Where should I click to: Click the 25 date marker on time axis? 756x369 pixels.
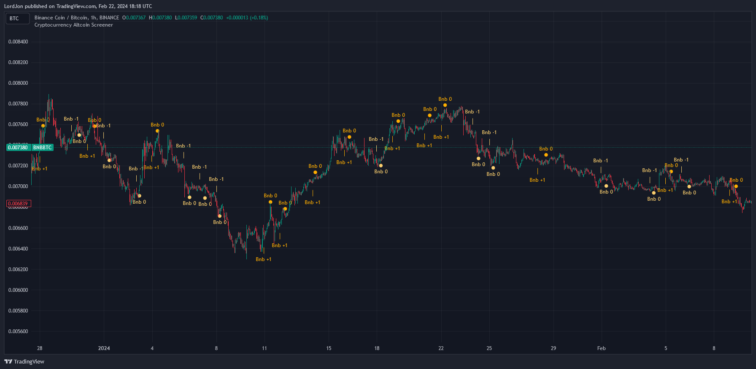coord(489,348)
